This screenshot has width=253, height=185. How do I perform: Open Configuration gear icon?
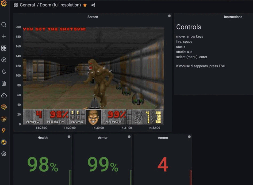click(x=4, y=154)
